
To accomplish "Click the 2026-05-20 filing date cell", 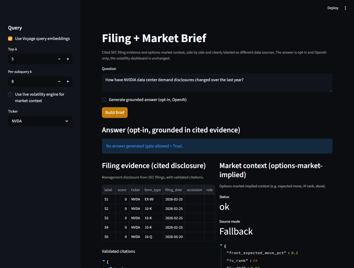I will pyautogui.click(x=174, y=237).
